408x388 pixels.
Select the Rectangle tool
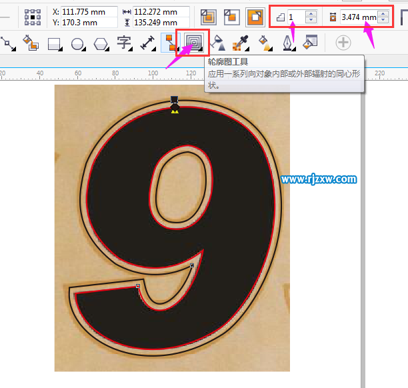pos(55,43)
